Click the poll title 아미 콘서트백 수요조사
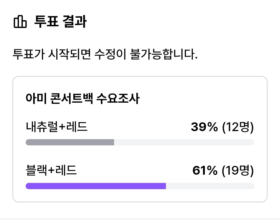The width and height of the screenshot is (280, 220). point(82,98)
